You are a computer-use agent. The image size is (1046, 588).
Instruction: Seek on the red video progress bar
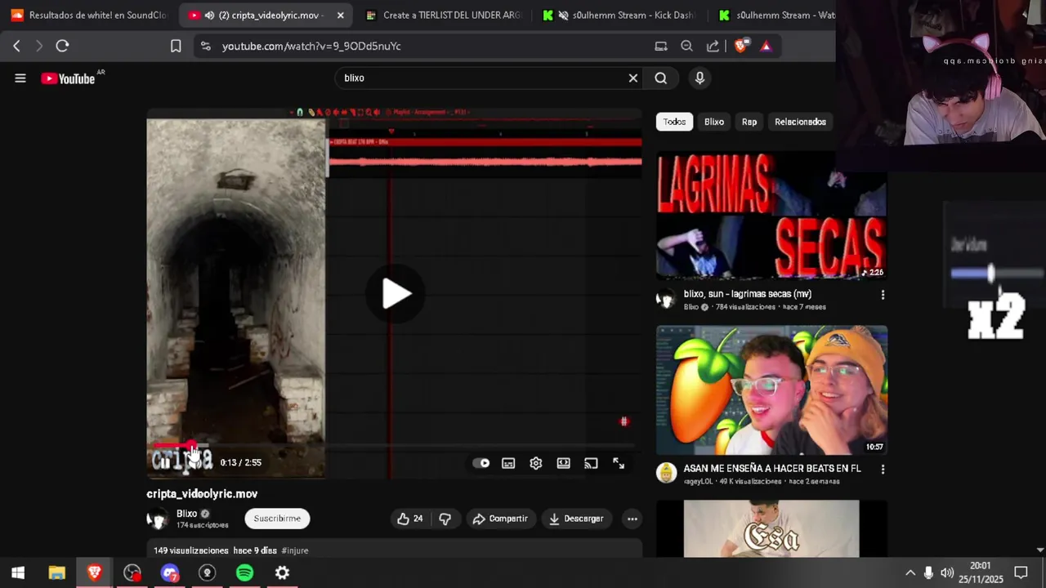394,446
